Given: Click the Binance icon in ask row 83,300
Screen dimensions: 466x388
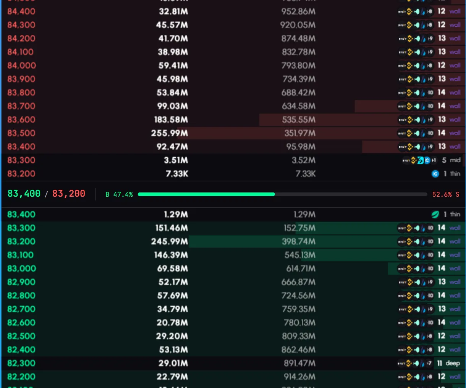Looking at the screenshot, I should coord(414,160).
